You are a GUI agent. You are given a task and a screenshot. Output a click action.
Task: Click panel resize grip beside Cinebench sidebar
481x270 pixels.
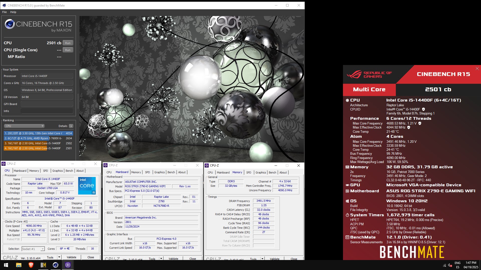[78, 101]
